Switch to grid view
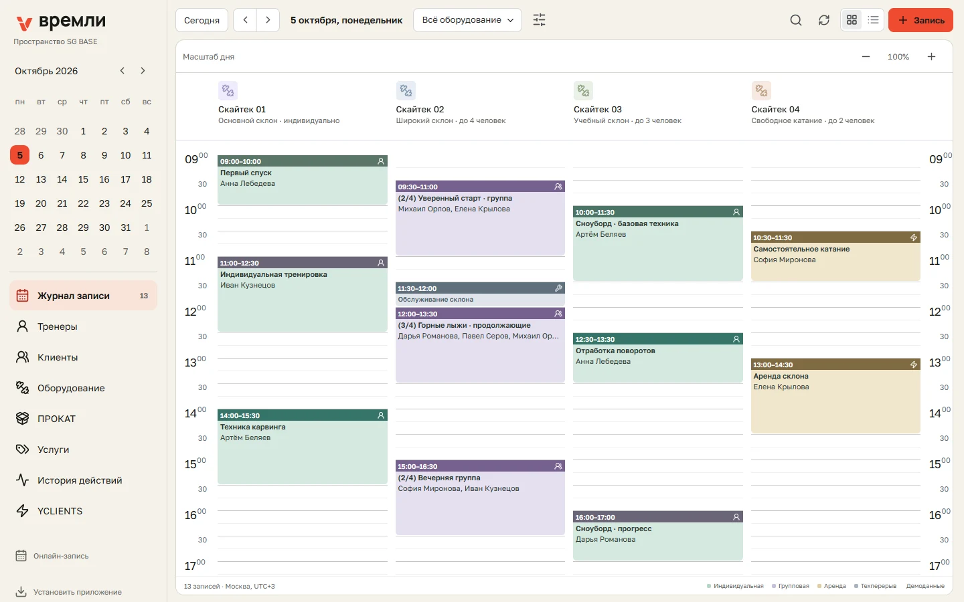Image resolution: width=964 pixels, height=602 pixels. [x=852, y=20]
